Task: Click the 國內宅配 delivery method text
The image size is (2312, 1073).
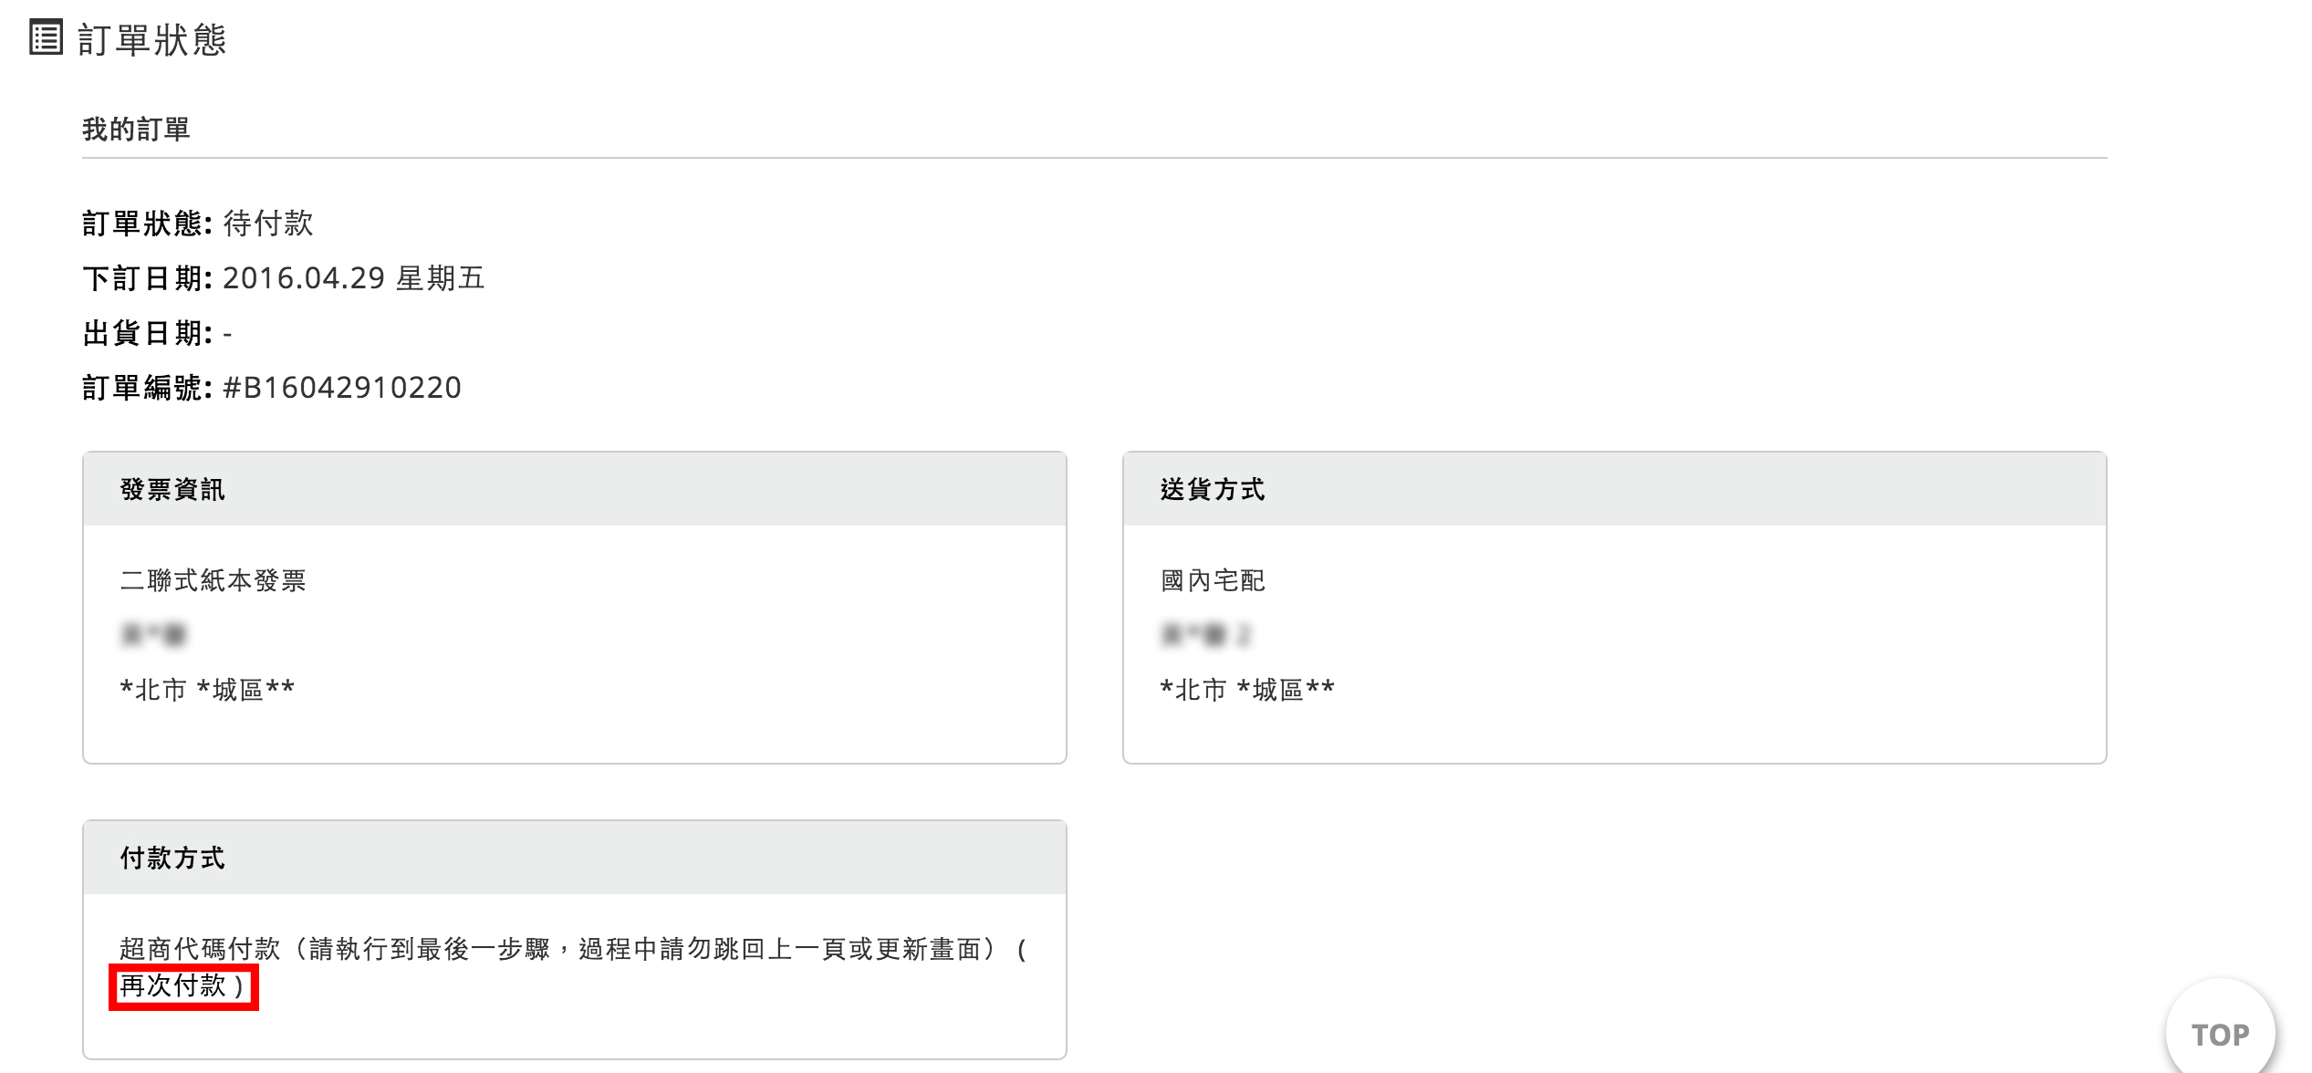Action: tap(1213, 580)
